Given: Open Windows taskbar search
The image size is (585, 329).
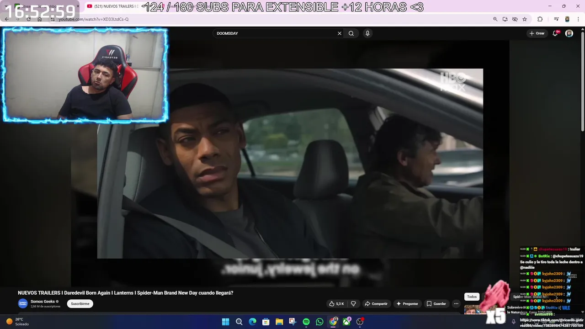Looking at the screenshot, I should [x=239, y=322].
